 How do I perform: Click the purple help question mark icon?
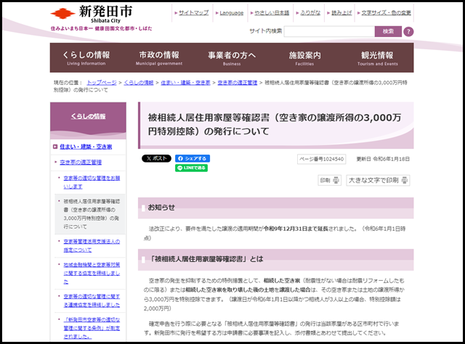(x=409, y=32)
